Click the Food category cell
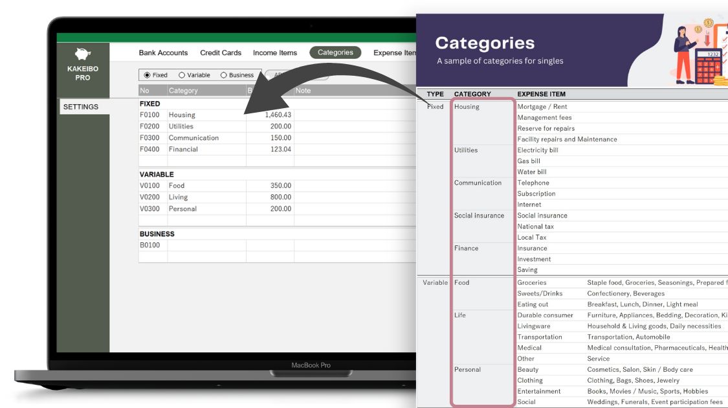The height and width of the screenshot is (408, 728). [x=177, y=186]
